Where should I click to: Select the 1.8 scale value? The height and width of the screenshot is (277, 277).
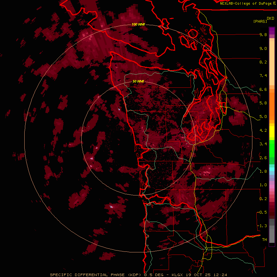pos(263,171)
